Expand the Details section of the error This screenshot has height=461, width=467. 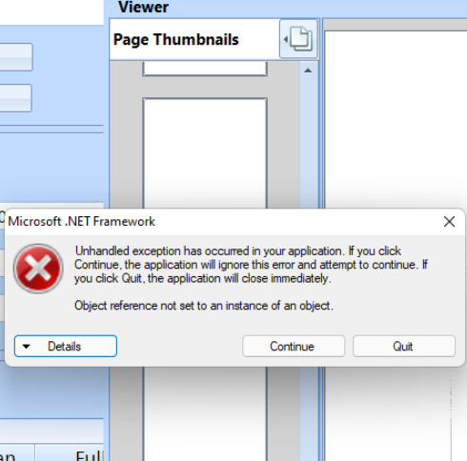[x=66, y=346]
